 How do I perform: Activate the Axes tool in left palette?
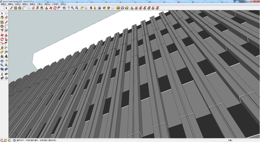2,57
